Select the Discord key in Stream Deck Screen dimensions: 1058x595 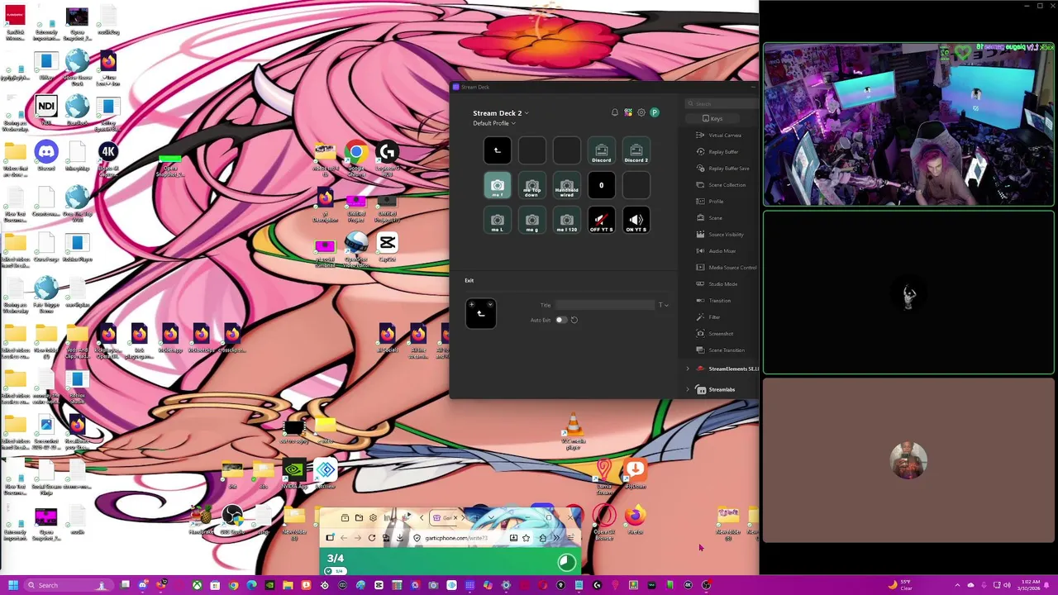coord(602,150)
